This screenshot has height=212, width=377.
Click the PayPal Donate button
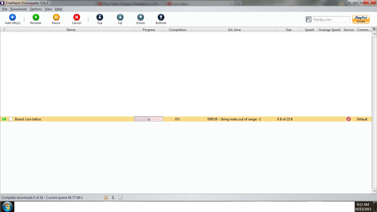click(x=361, y=19)
